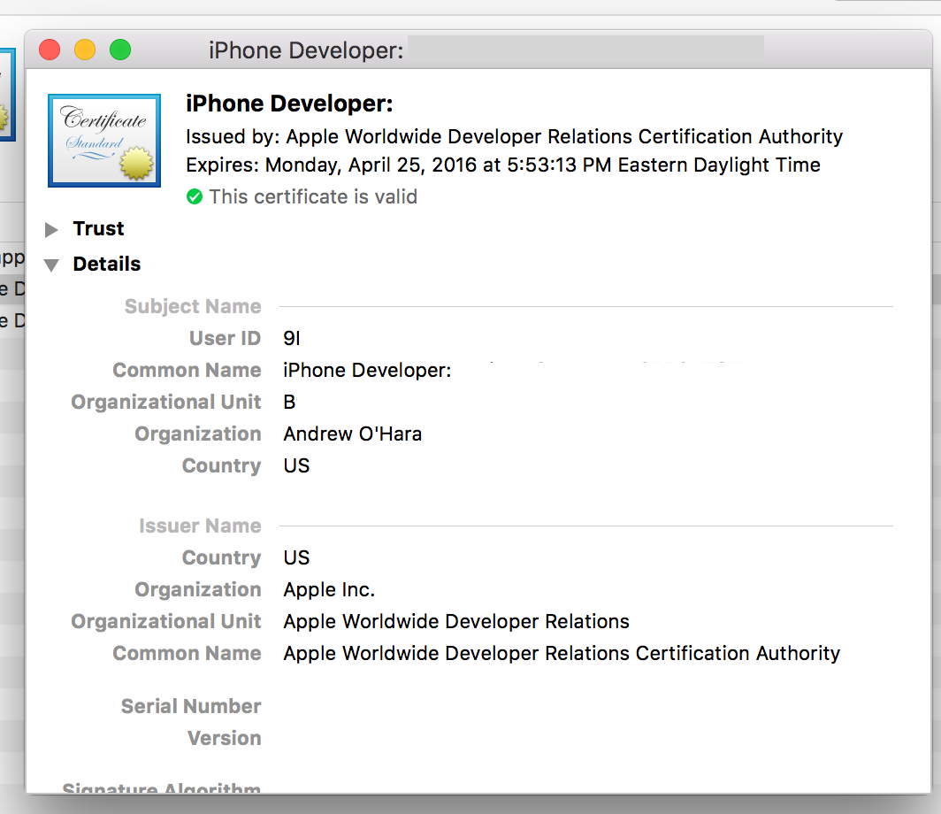Viewport: 941px width, 814px height.
Task: Select subject Organization value 'Andrew O'Hara'
Action: pos(353,434)
